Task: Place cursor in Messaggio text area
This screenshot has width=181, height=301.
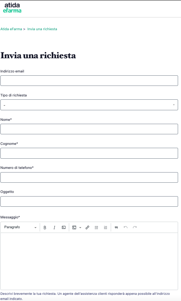Action: (x=89, y=261)
